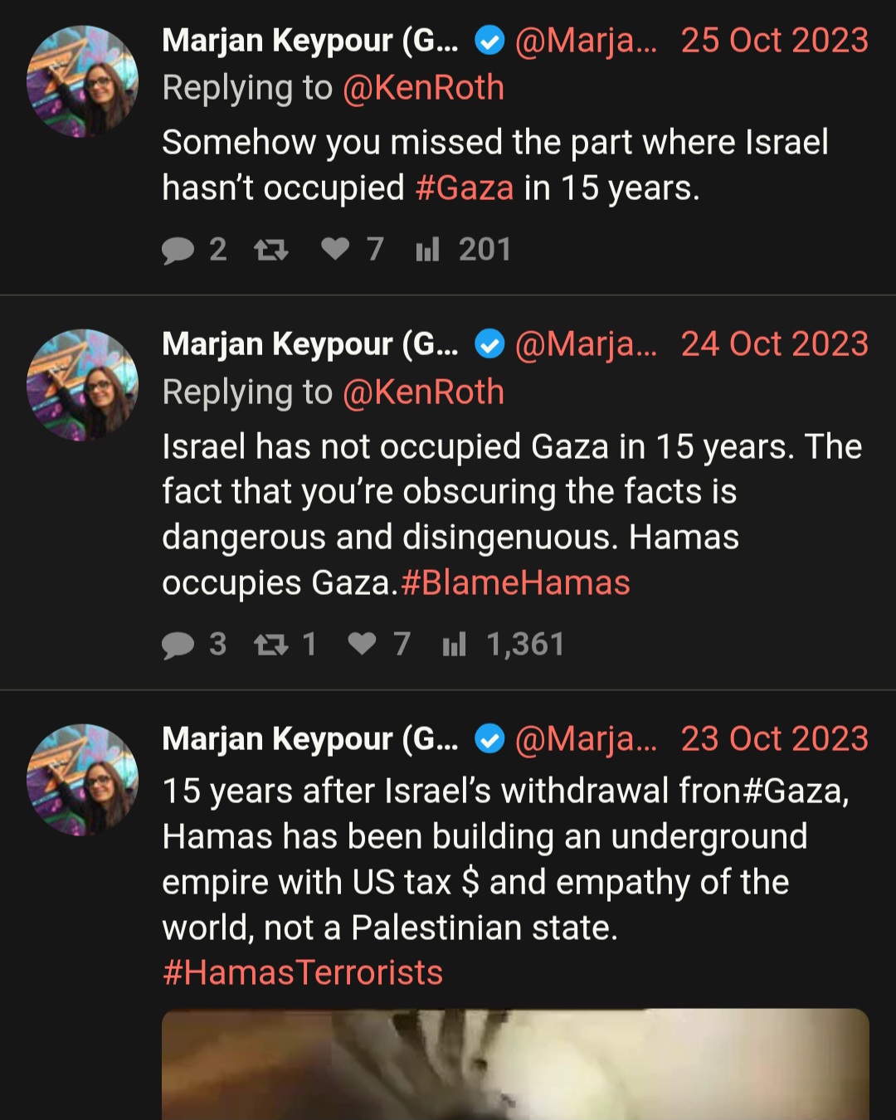Viewport: 896px width, 1120px height.
Task: Open @KenRoth mention in the 25 Oct tweet
Action: click(423, 88)
